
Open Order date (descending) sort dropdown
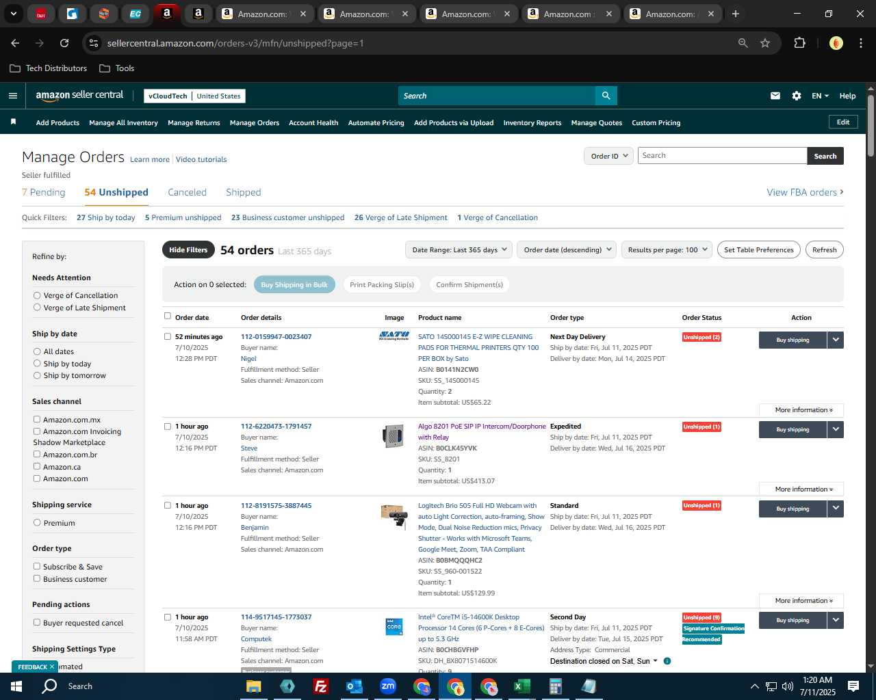tap(567, 250)
